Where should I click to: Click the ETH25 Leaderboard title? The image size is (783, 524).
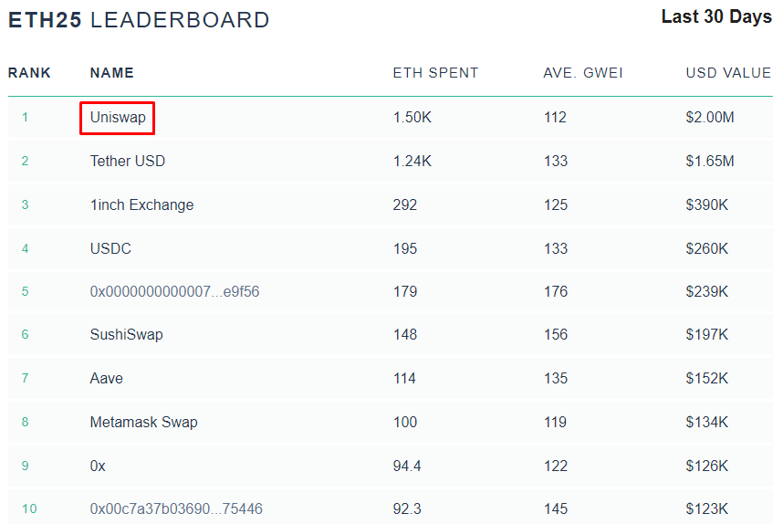click(139, 20)
